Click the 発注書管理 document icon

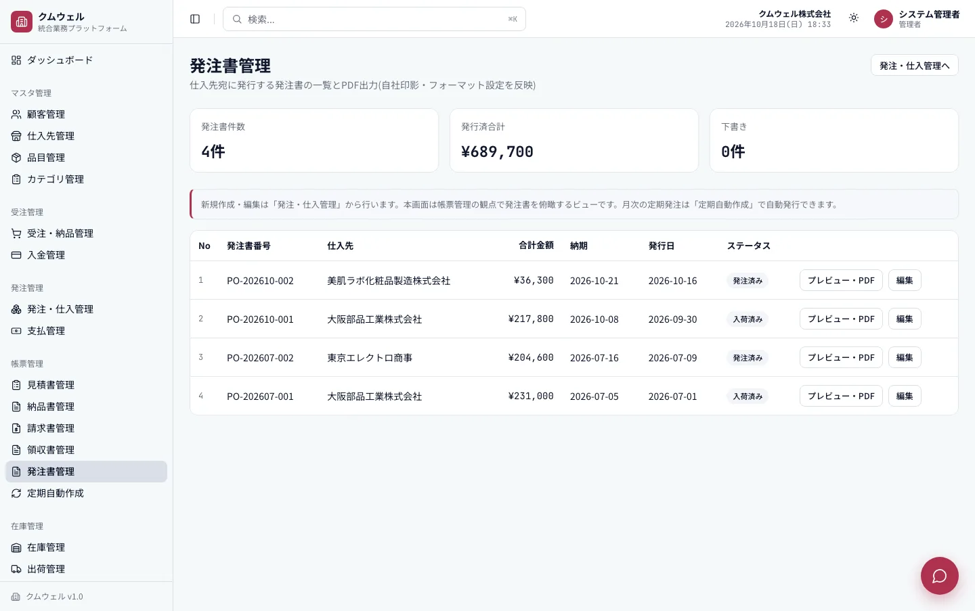[x=16, y=472]
